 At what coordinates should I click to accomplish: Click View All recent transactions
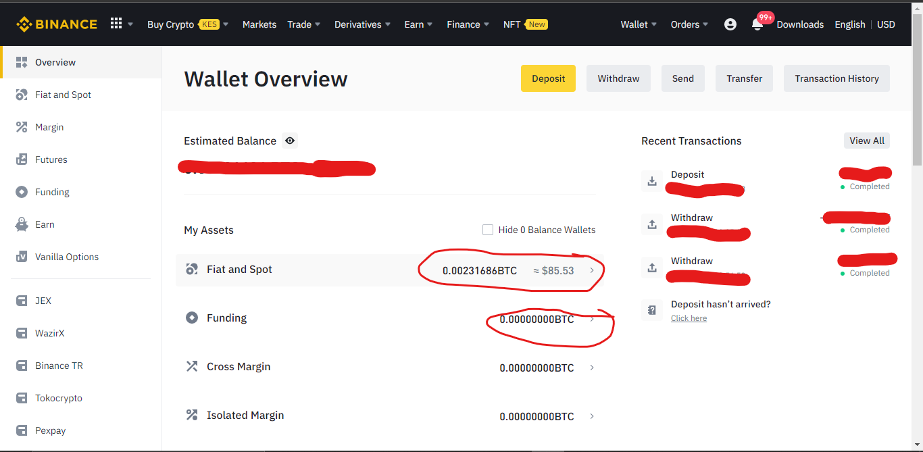coord(867,141)
